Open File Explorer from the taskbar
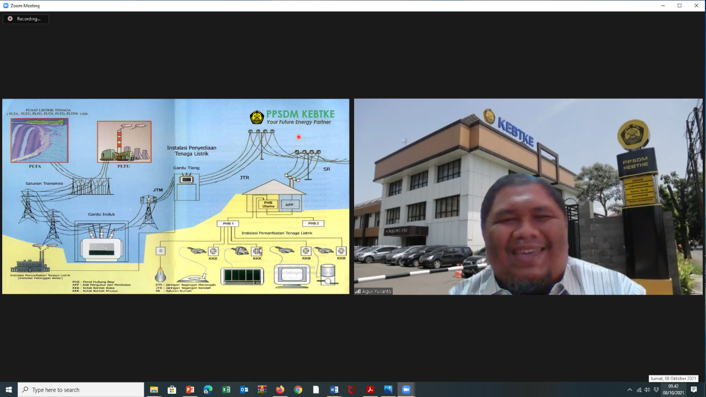706x397 pixels. pos(154,389)
